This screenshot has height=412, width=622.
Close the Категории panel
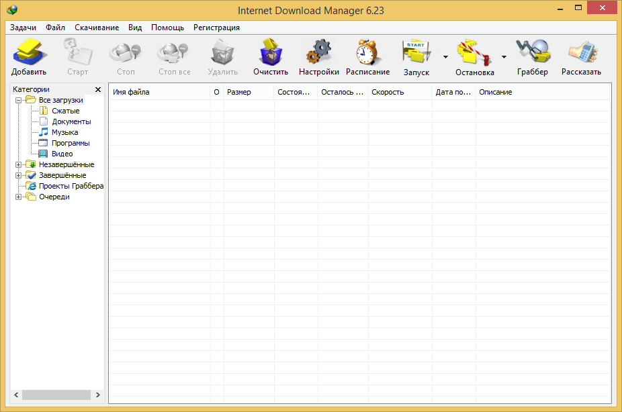click(97, 89)
